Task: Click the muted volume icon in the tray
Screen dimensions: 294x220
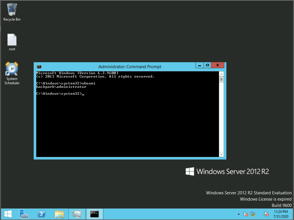Action: point(245,214)
